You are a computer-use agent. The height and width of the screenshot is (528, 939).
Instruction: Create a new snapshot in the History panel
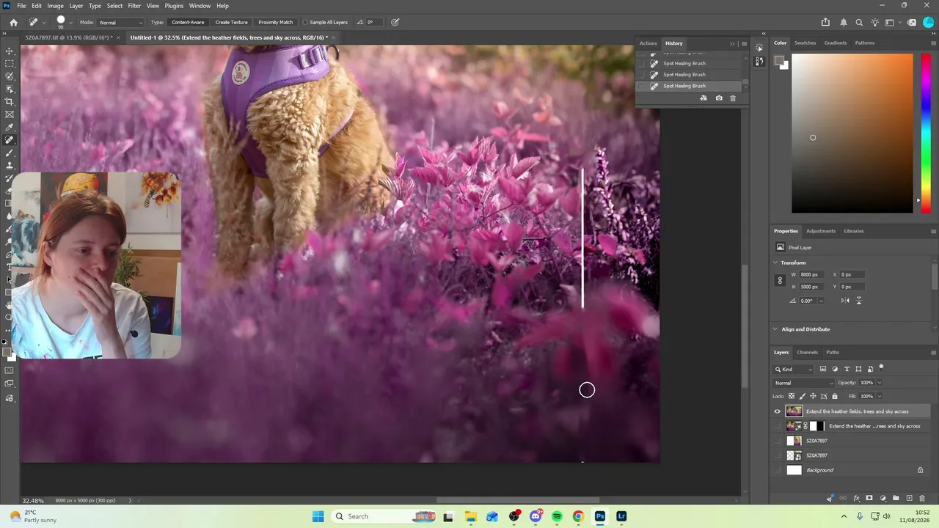[x=719, y=98]
